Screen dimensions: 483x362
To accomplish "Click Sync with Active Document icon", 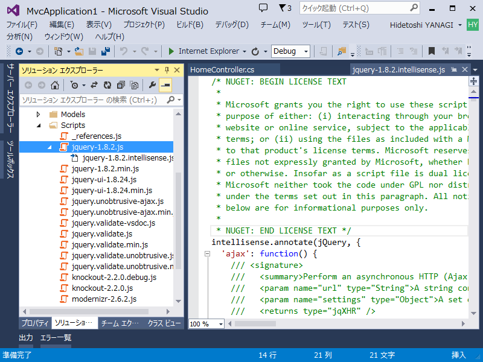I will [x=94, y=85].
